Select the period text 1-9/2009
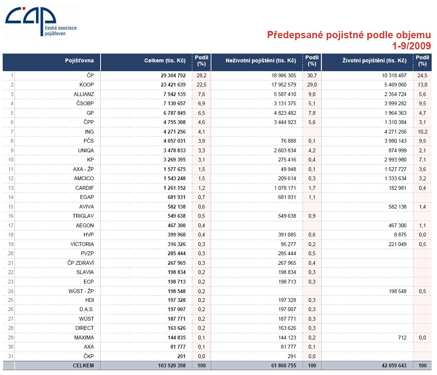Viewport: 437px width, 375px height. coord(411,46)
